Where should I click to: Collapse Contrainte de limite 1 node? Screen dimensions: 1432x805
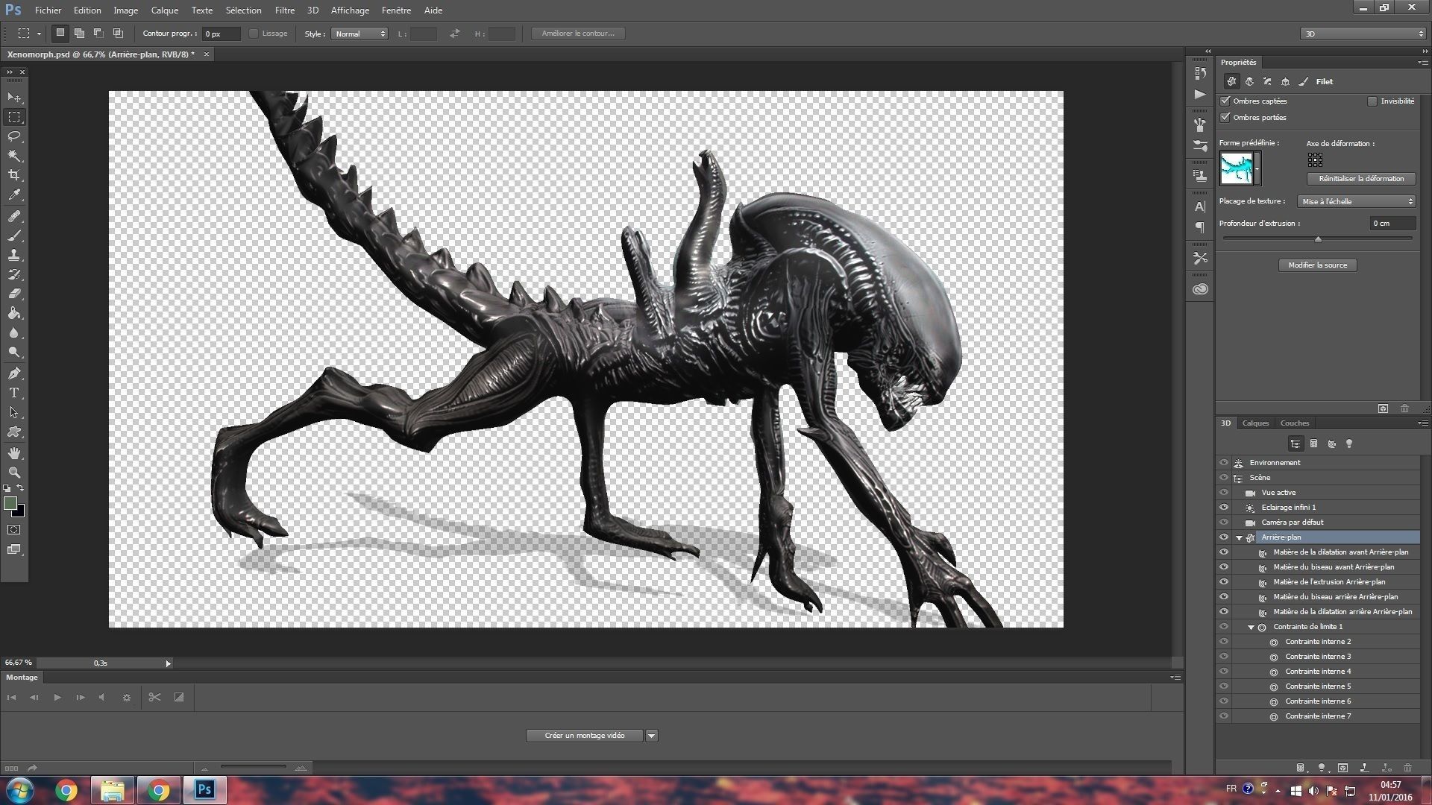[1252, 627]
